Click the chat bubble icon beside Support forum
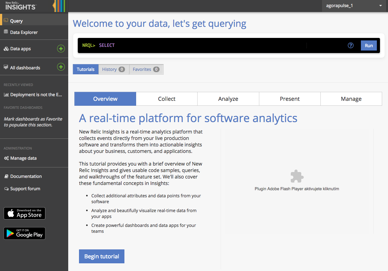This screenshot has width=388, height=271. click(x=6, y=189)
